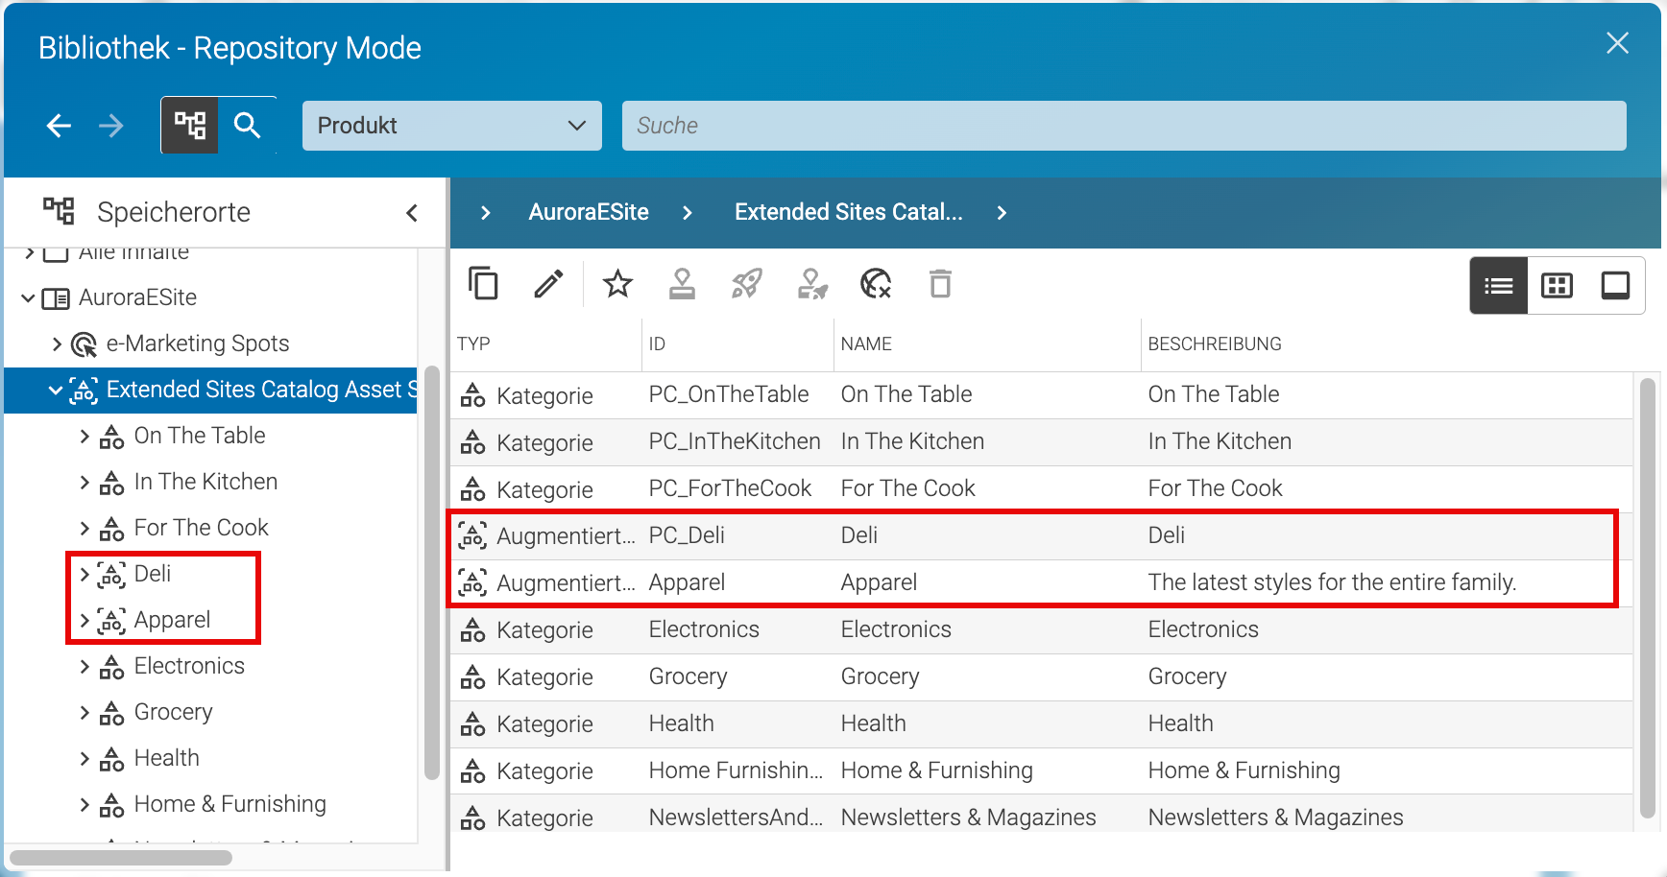Click into the Suche search field

(1123, 126)
